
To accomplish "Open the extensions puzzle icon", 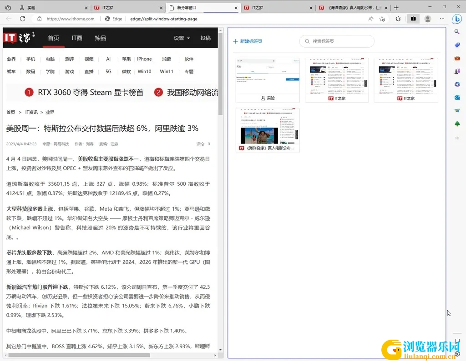I will (398, 19).
